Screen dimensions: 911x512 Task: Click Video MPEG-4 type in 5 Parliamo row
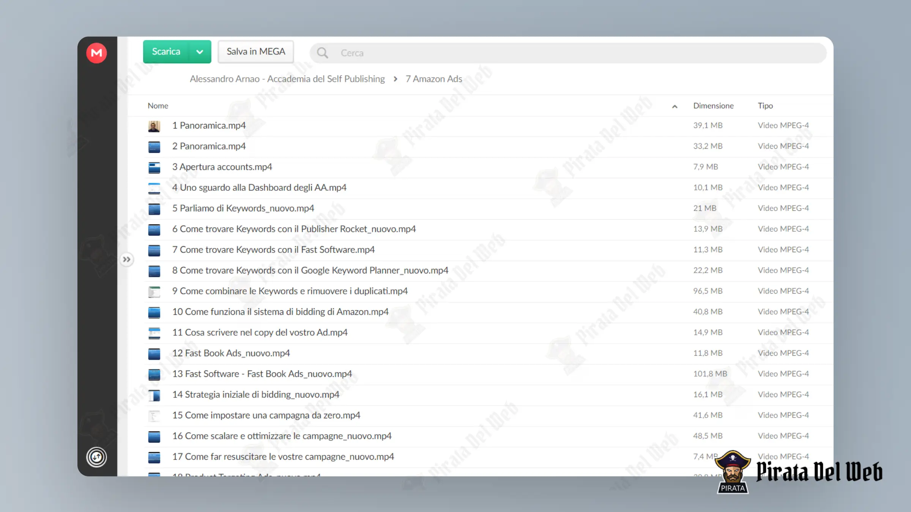point(783,208)
